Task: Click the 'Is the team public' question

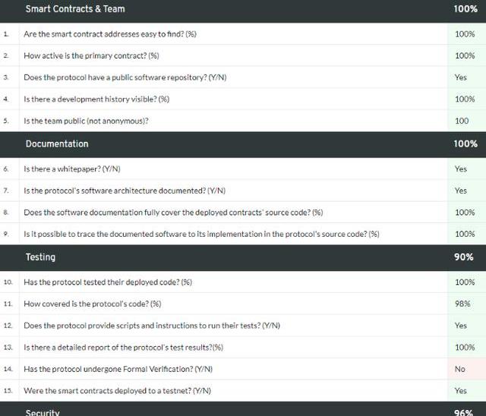Action: point(86,121)
